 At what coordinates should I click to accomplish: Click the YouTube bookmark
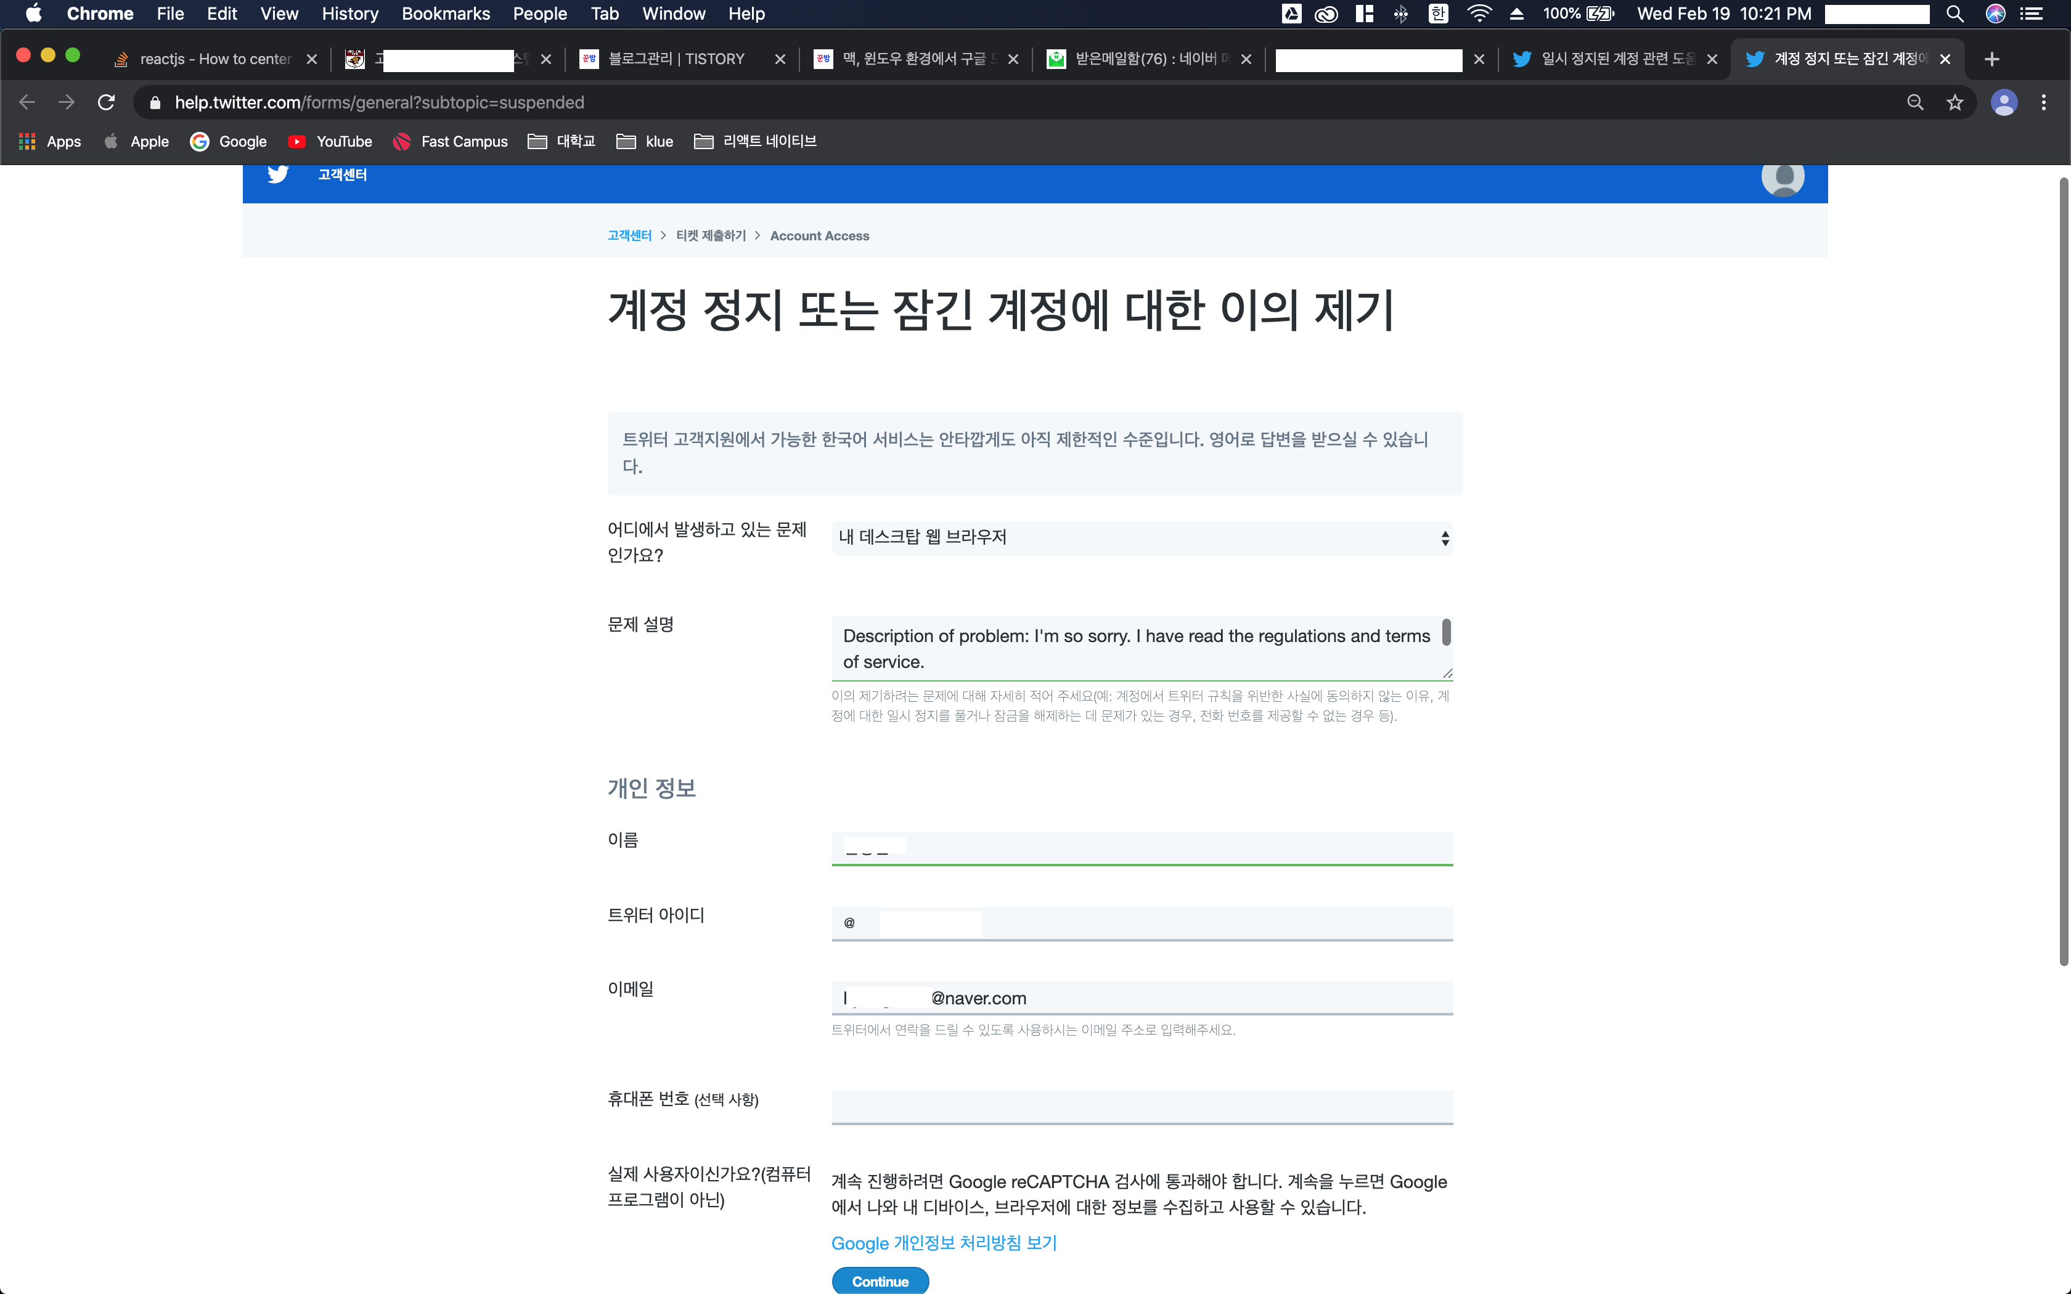point(330,141)
